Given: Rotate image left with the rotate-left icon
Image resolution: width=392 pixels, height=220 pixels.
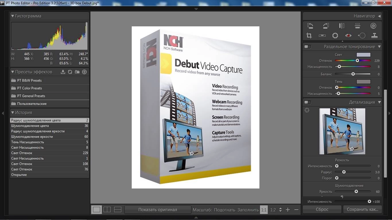Looking at the screenshot, I should [x=310, y=26].
